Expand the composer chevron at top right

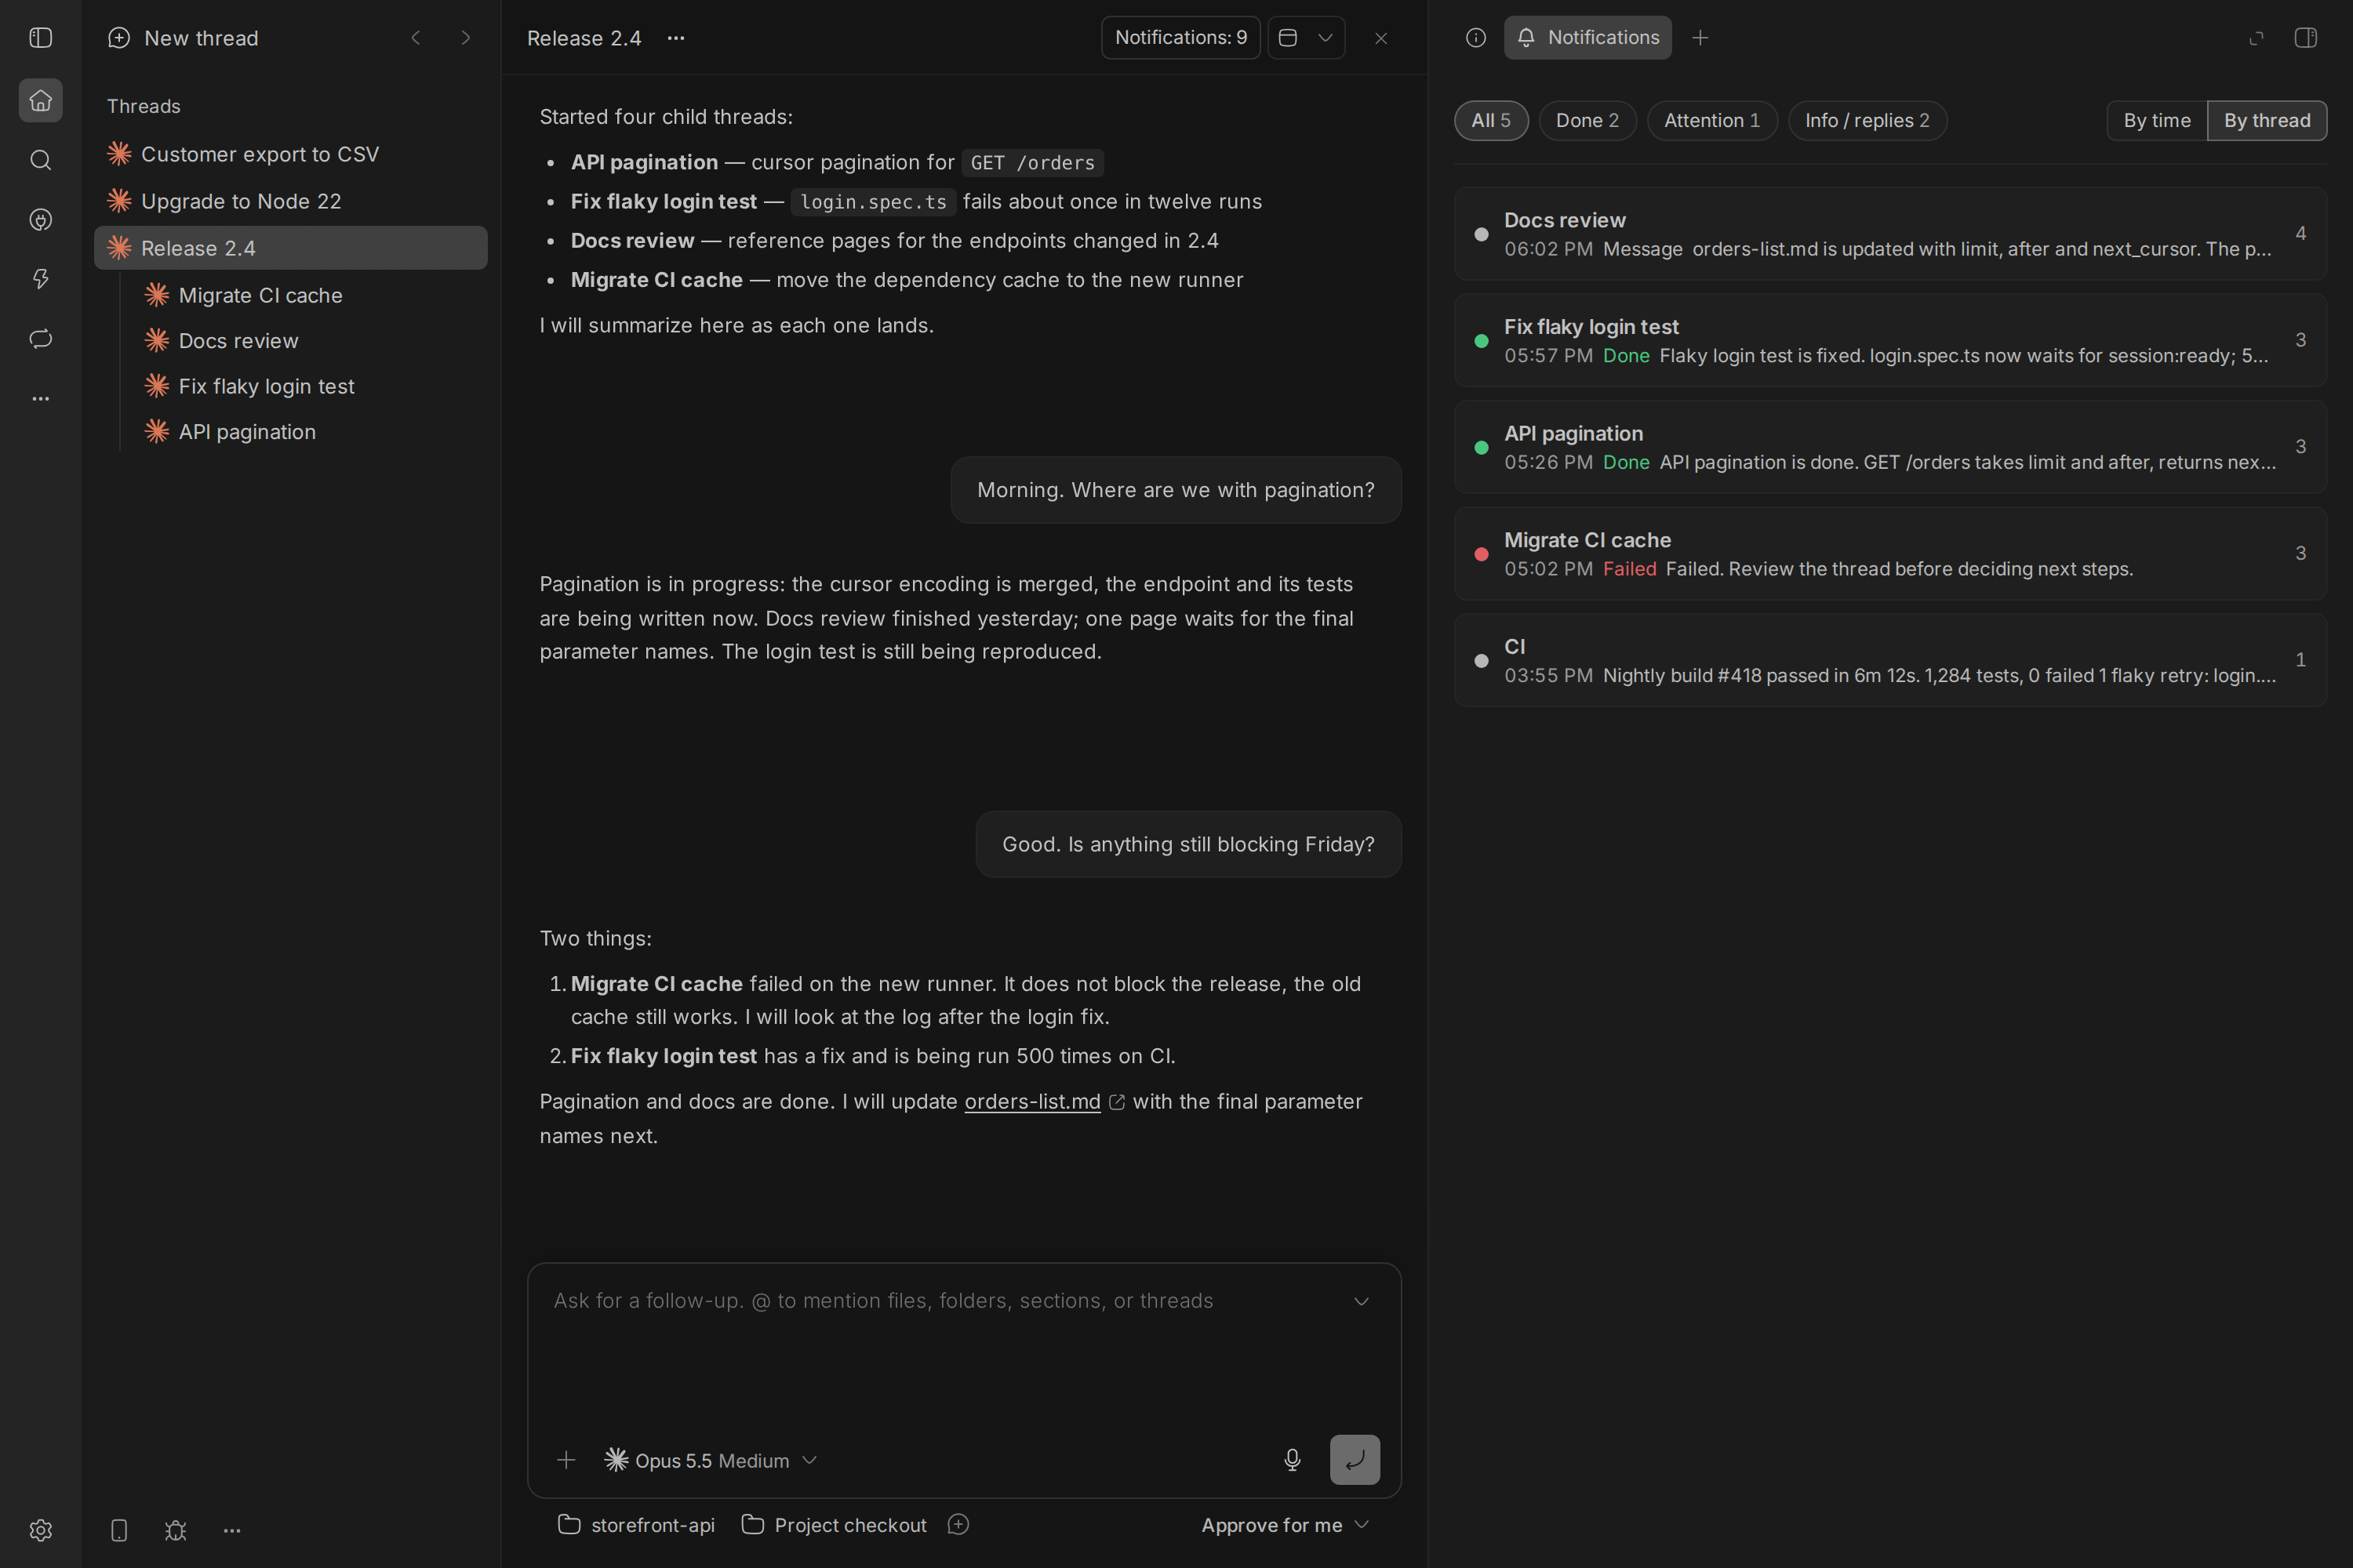pyautogui.click(x=1362, y=1301)
